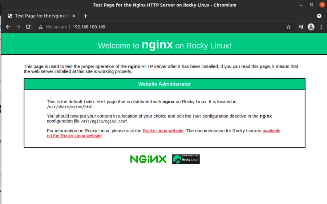Minimize the Chromium window
The width and height of the screenshot is (327, 204).
(301, 5)
